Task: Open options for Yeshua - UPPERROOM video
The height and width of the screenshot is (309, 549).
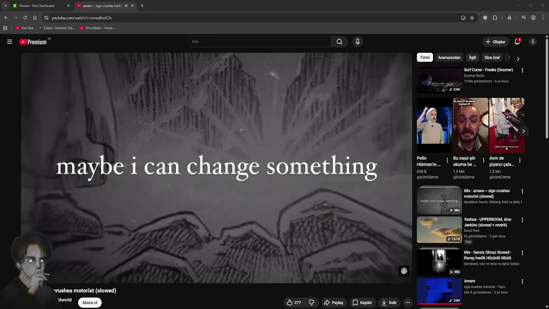Action: [x=522, y=220]
